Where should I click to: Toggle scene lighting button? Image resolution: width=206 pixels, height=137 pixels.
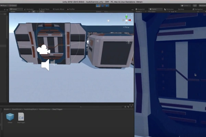point(34,12)
